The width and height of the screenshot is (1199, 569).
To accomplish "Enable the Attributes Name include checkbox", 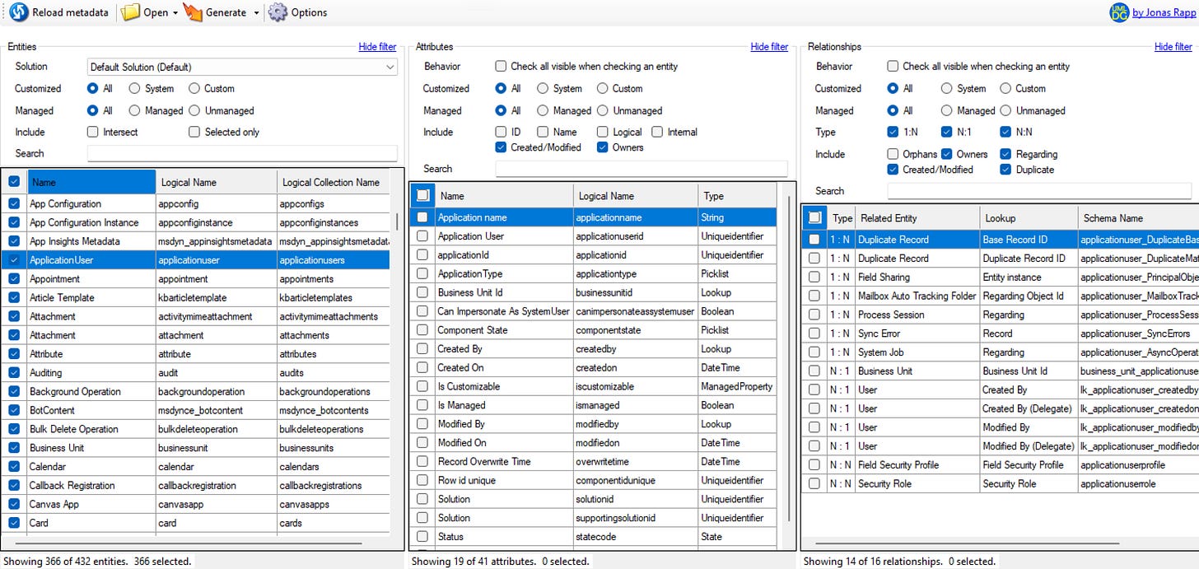I will (543, 132).
